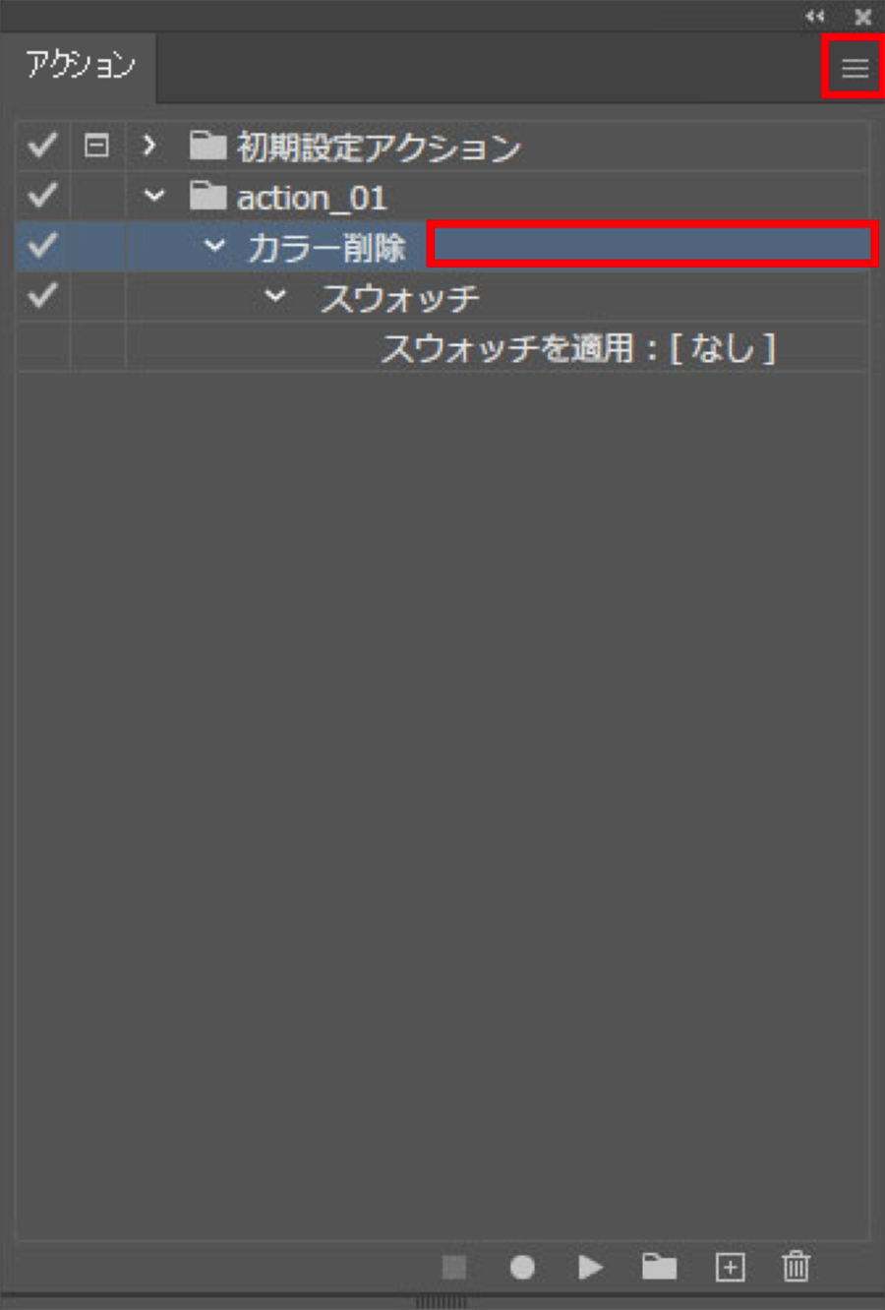Select the アクション panel tab
The image size is (885, 1310).
pyautogui.click(x=80, y=66)
